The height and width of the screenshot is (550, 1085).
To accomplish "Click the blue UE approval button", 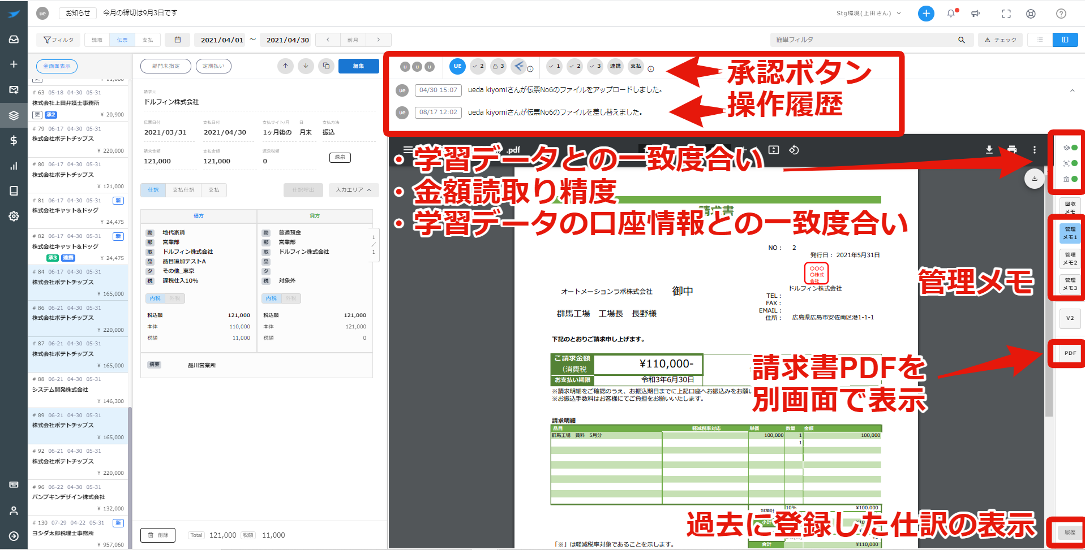I will 457,66.
